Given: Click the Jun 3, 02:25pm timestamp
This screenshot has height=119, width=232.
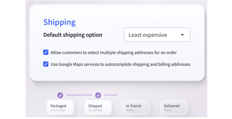Looking at the screenshot, I should pos(96,110).
